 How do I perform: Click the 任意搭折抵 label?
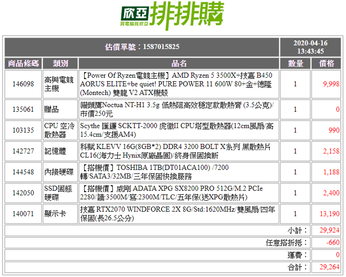(286, 243)
